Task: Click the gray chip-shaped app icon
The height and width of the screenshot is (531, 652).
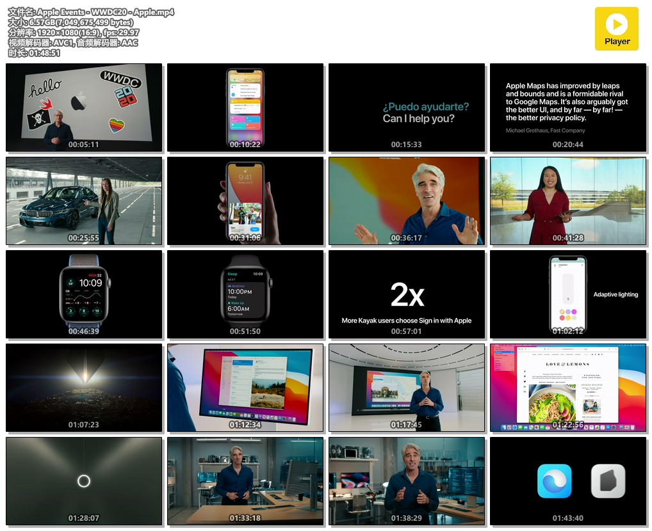Action: (608, 480)
